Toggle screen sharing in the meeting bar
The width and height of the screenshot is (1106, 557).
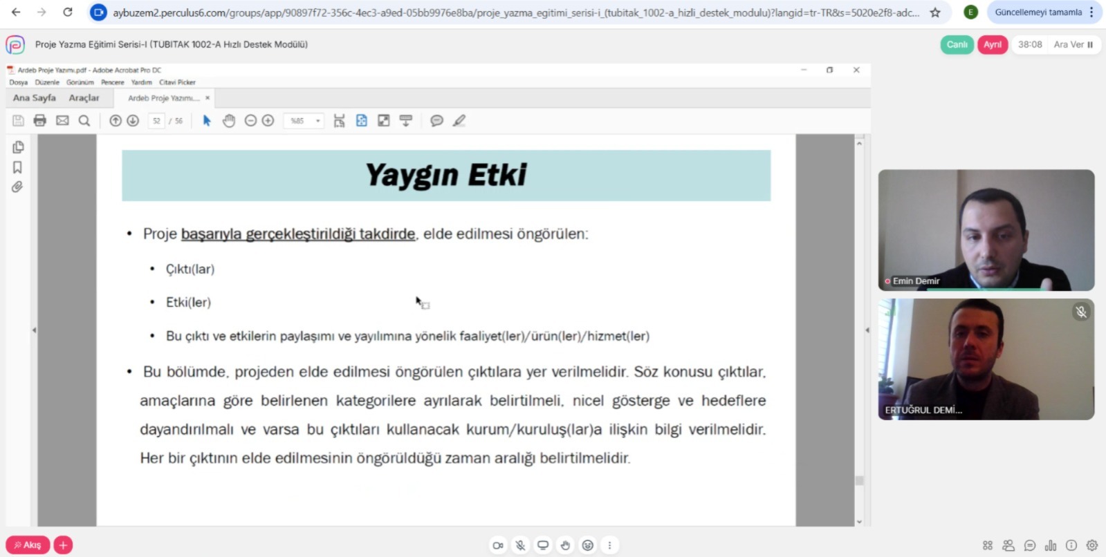tap(543, 545)
